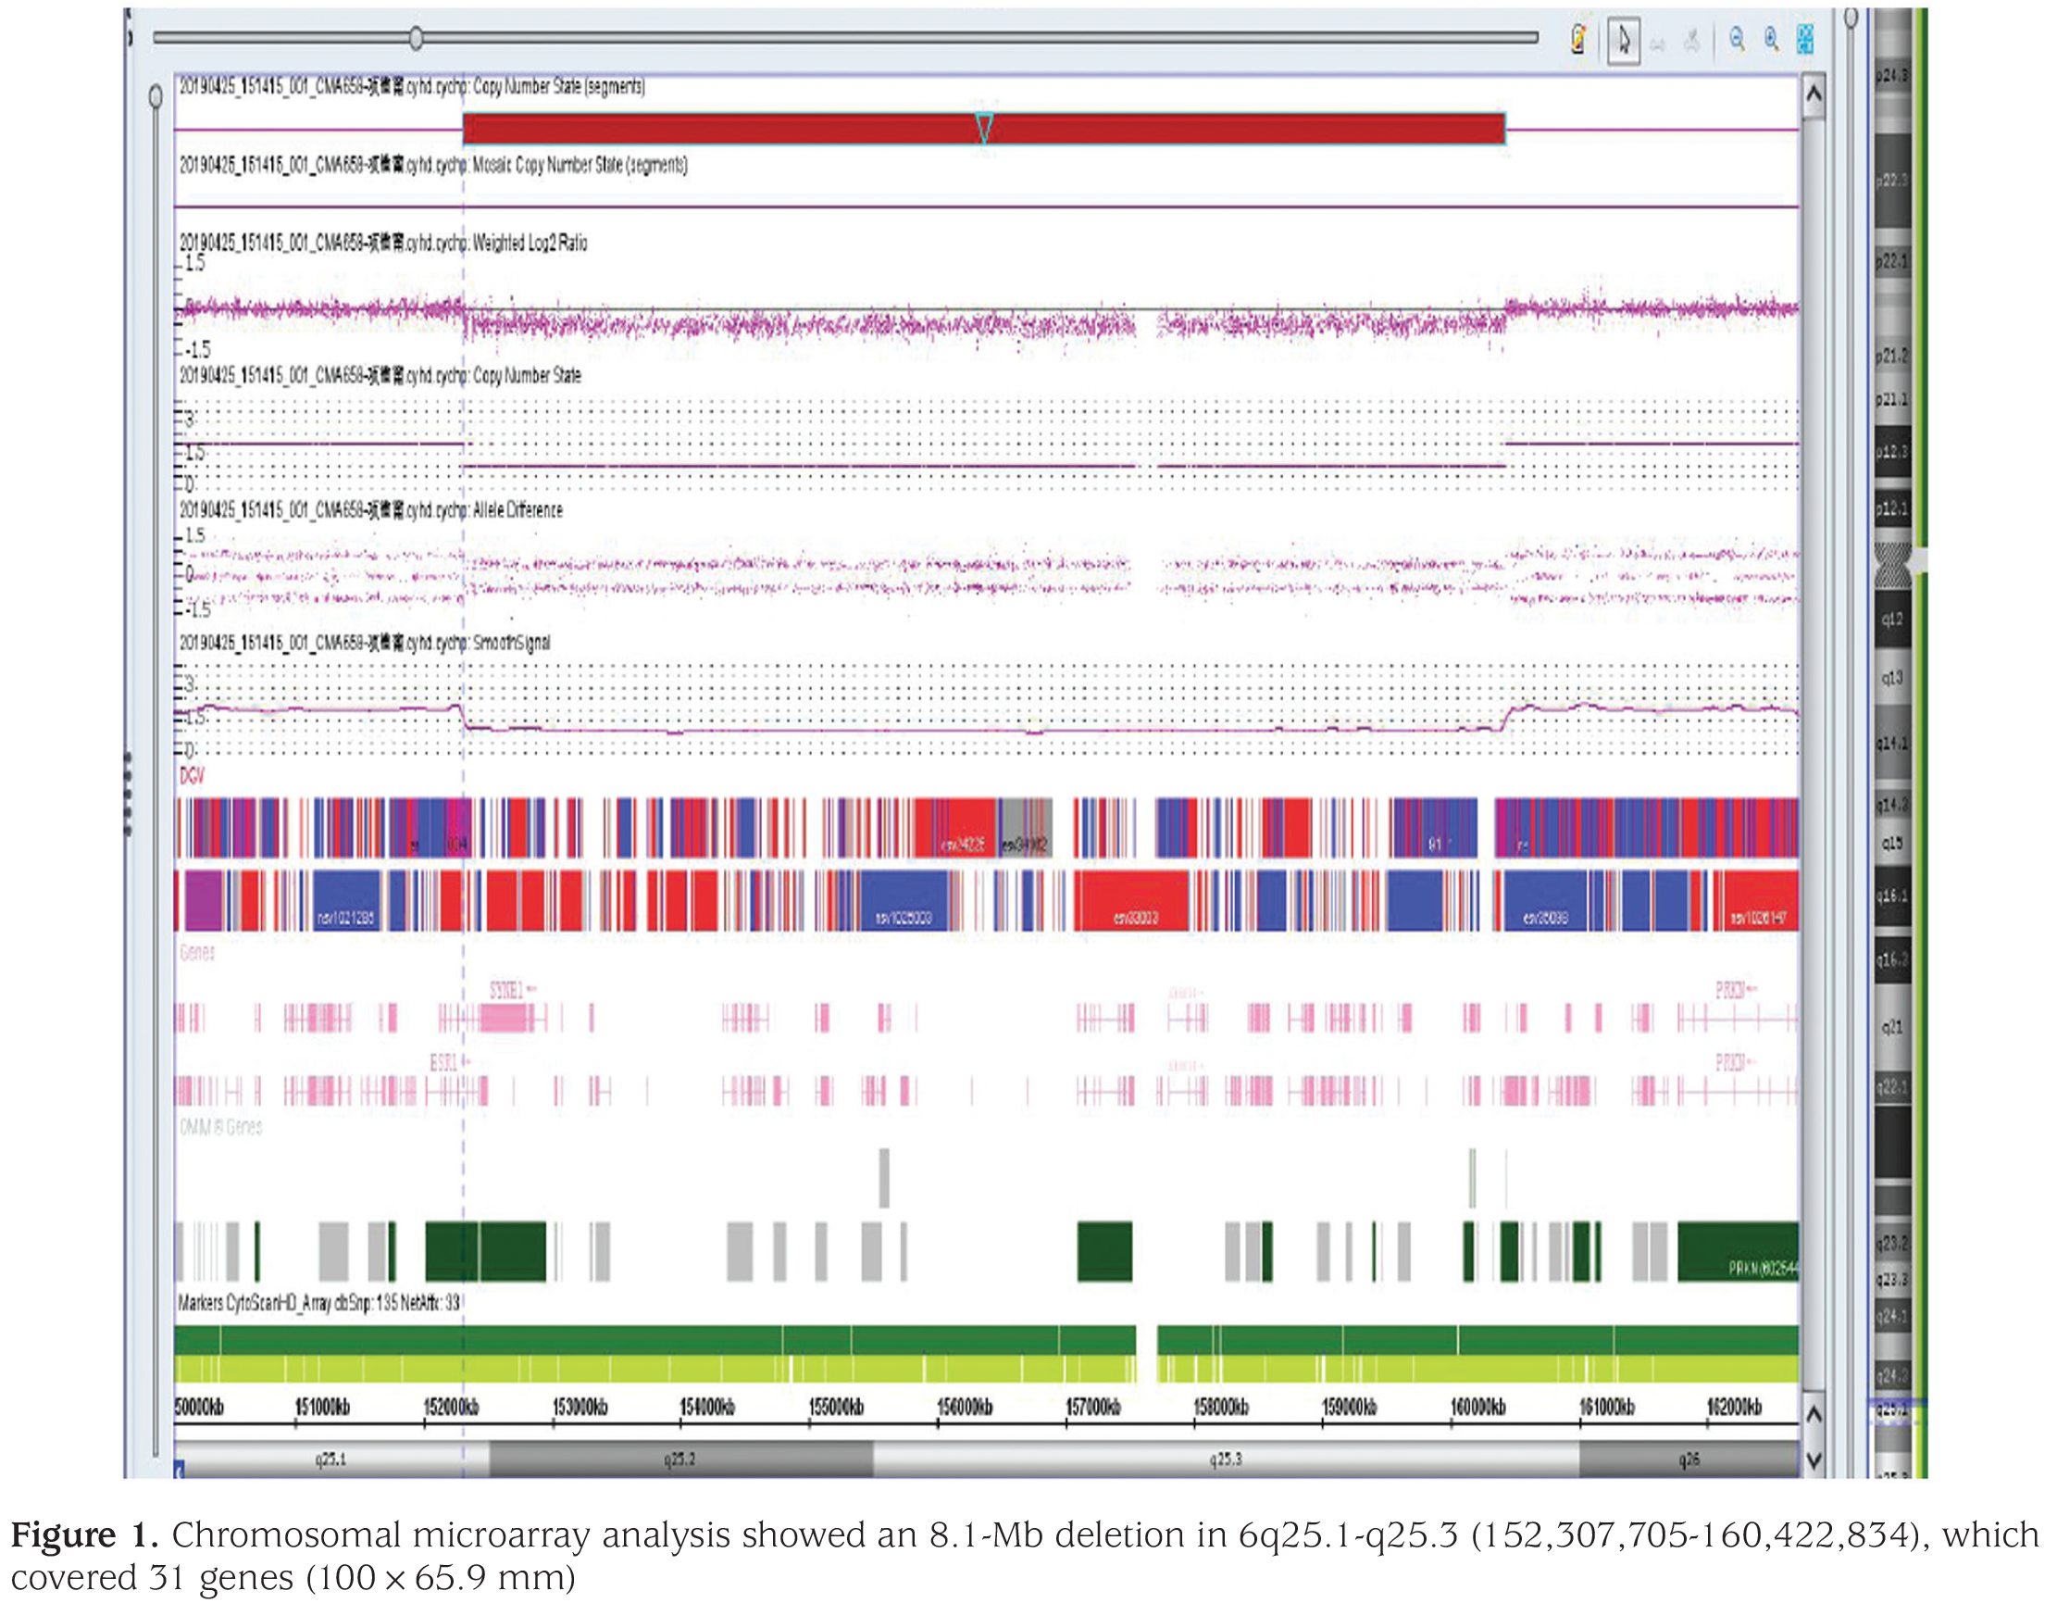Image resolution: width=2057 pixels, height=1603 pixels.
Task: Click the Markers CytoScanHD_Array track label
Action: click(x=319, y=1302)
